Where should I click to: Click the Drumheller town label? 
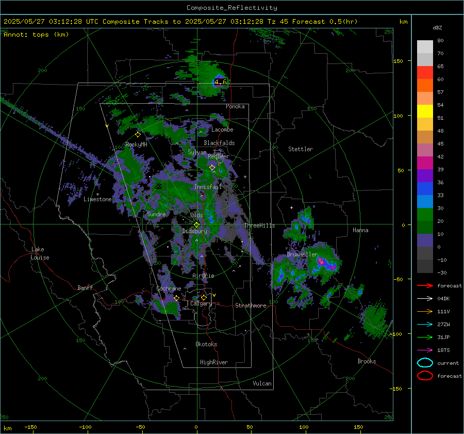click(302, 254)
